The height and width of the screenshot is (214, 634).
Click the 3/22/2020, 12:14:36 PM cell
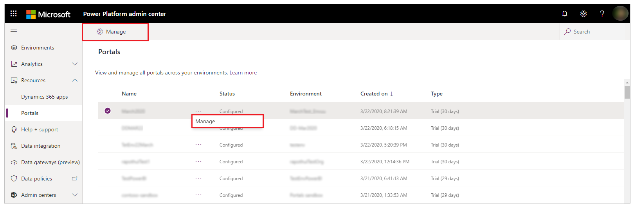point(385,161)
